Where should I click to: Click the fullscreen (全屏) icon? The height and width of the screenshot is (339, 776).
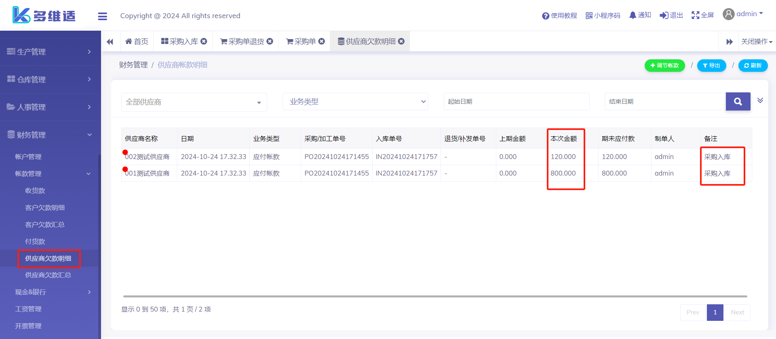(702, 15)
